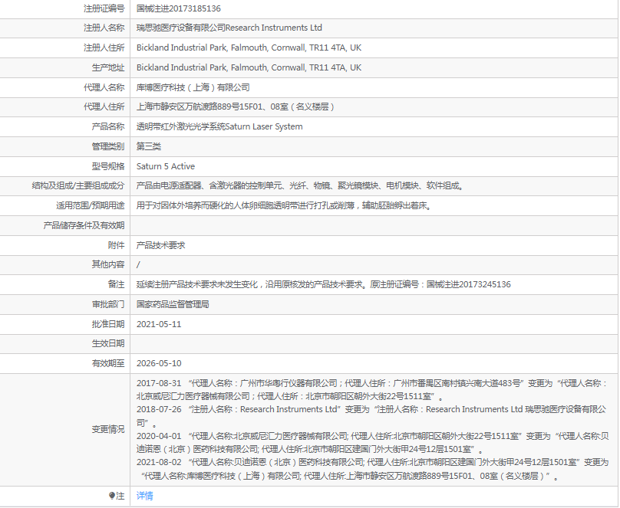Viewport: 620px width, 508px height.
Task: Select the 备注 remark text with 国械注进20173245136
Action: click(x=324, y=284)
